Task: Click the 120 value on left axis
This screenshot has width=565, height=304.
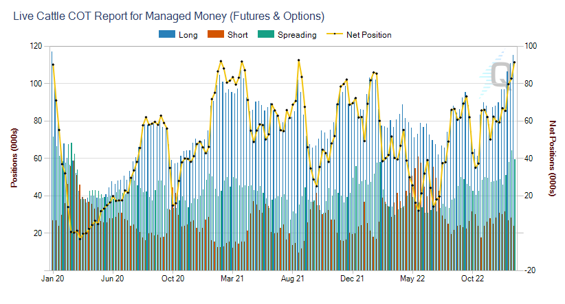Action: (x=36, y=46)
